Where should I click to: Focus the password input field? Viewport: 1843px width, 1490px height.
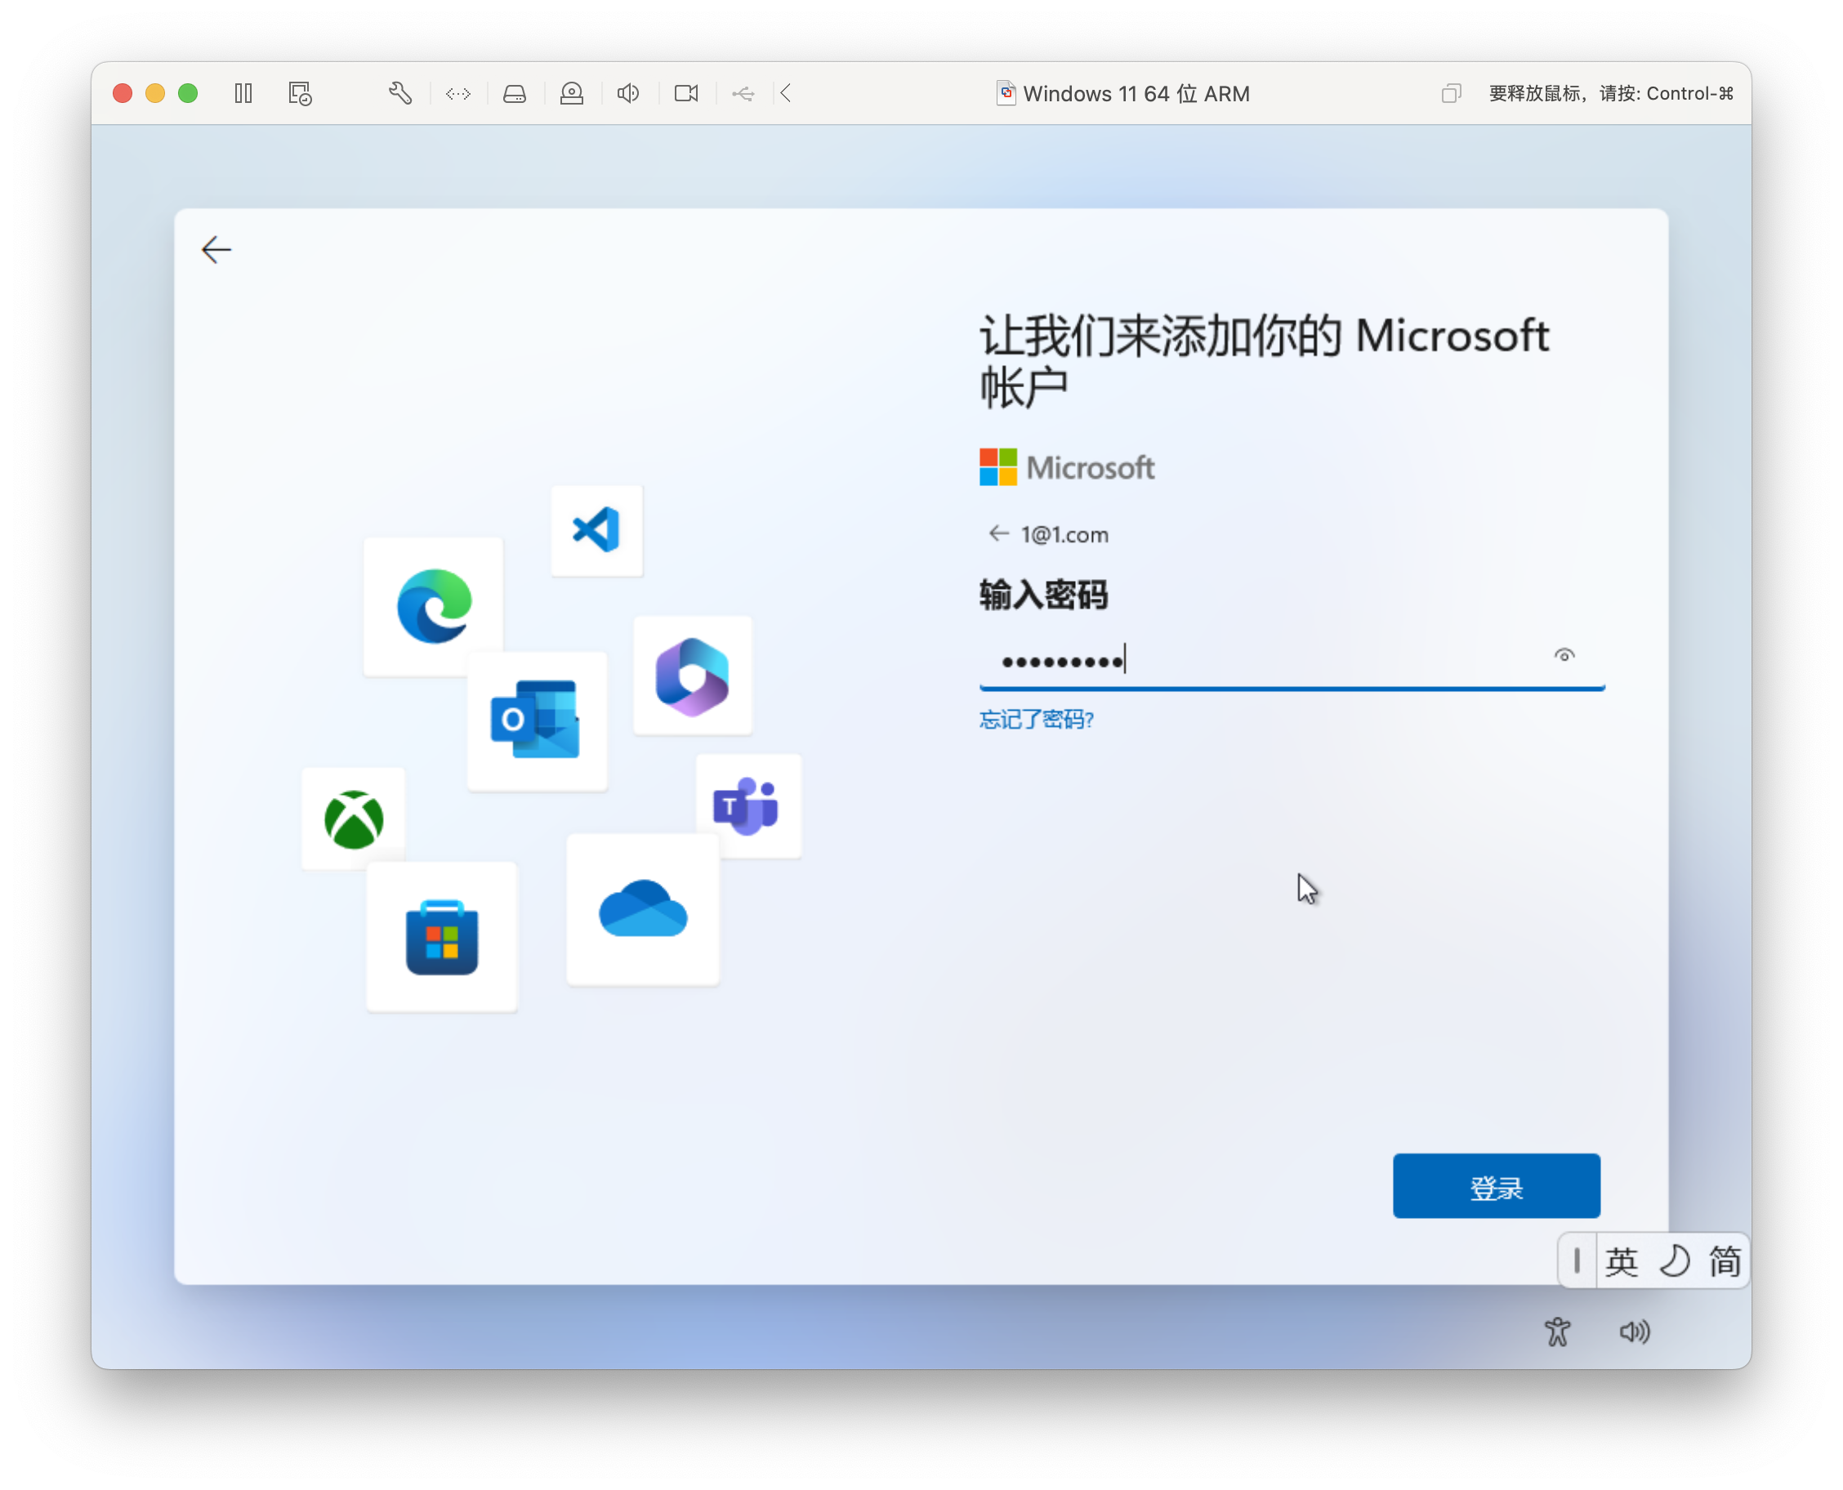1262,661
